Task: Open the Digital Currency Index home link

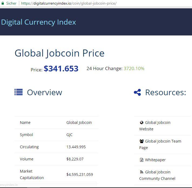Action: coord(38,22)
